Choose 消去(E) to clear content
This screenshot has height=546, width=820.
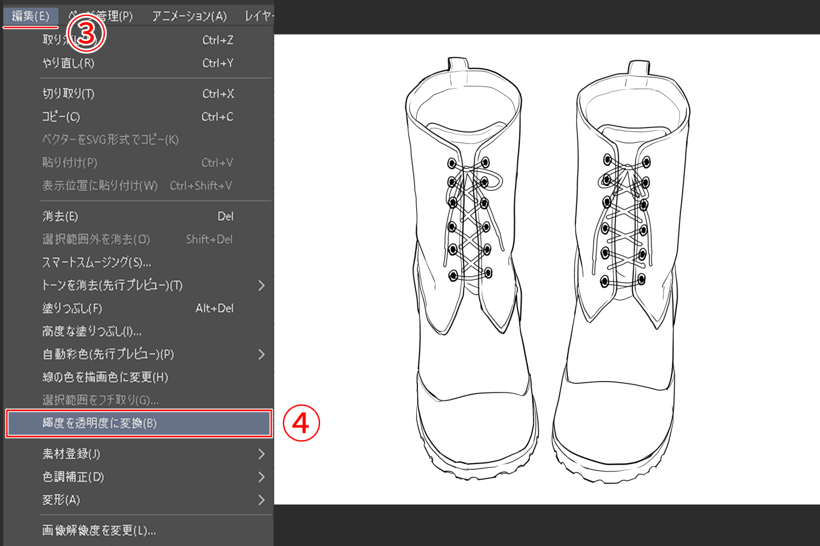[x=60, y=216]
